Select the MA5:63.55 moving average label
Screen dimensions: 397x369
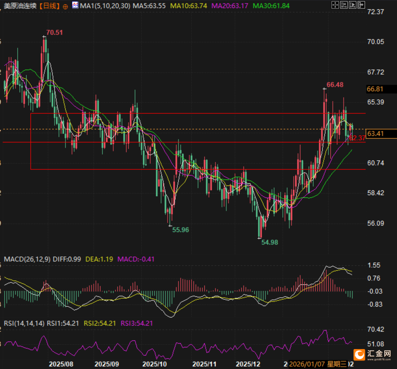coord(149,6)
